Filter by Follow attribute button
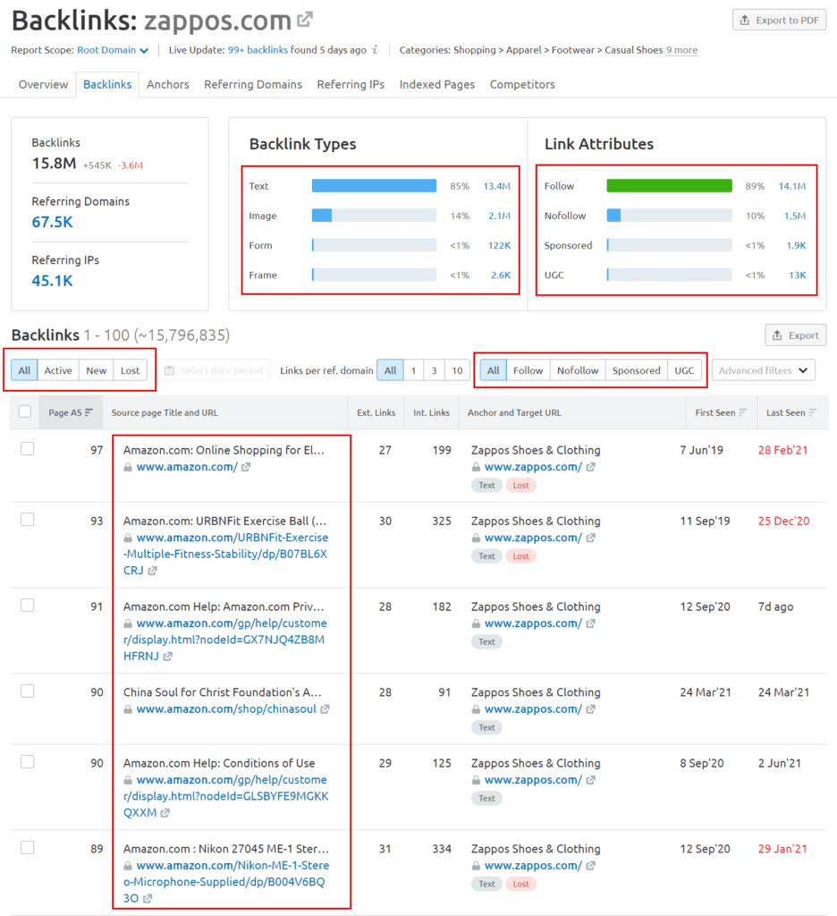Image resolution: width=837 pixels, height=916 pixels. click(528, 370)
